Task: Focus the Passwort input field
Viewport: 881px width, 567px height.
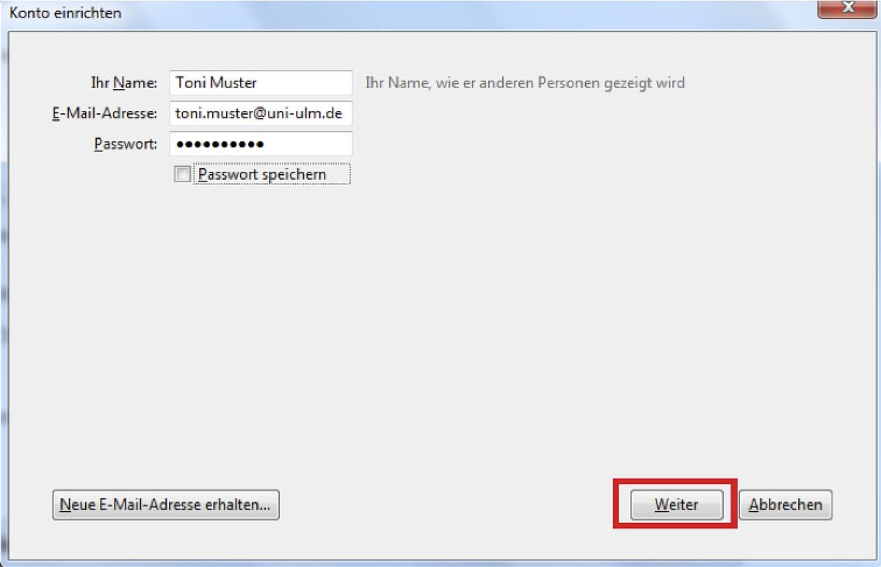Action: pyautogui.click(x=261, y=144)
